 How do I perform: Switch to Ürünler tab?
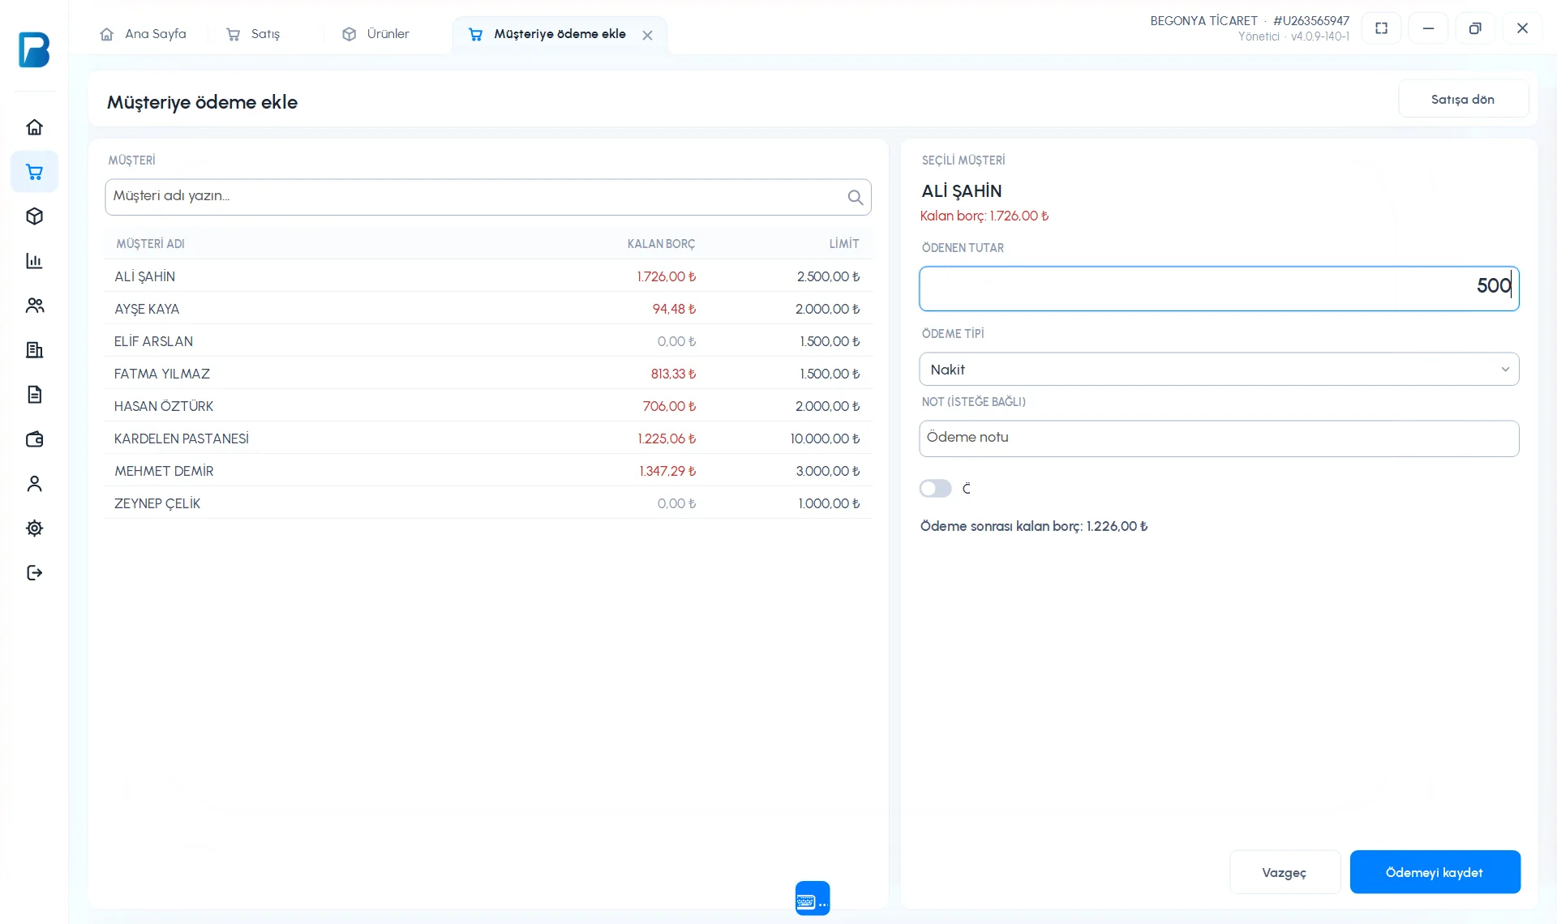click(375, 34)
